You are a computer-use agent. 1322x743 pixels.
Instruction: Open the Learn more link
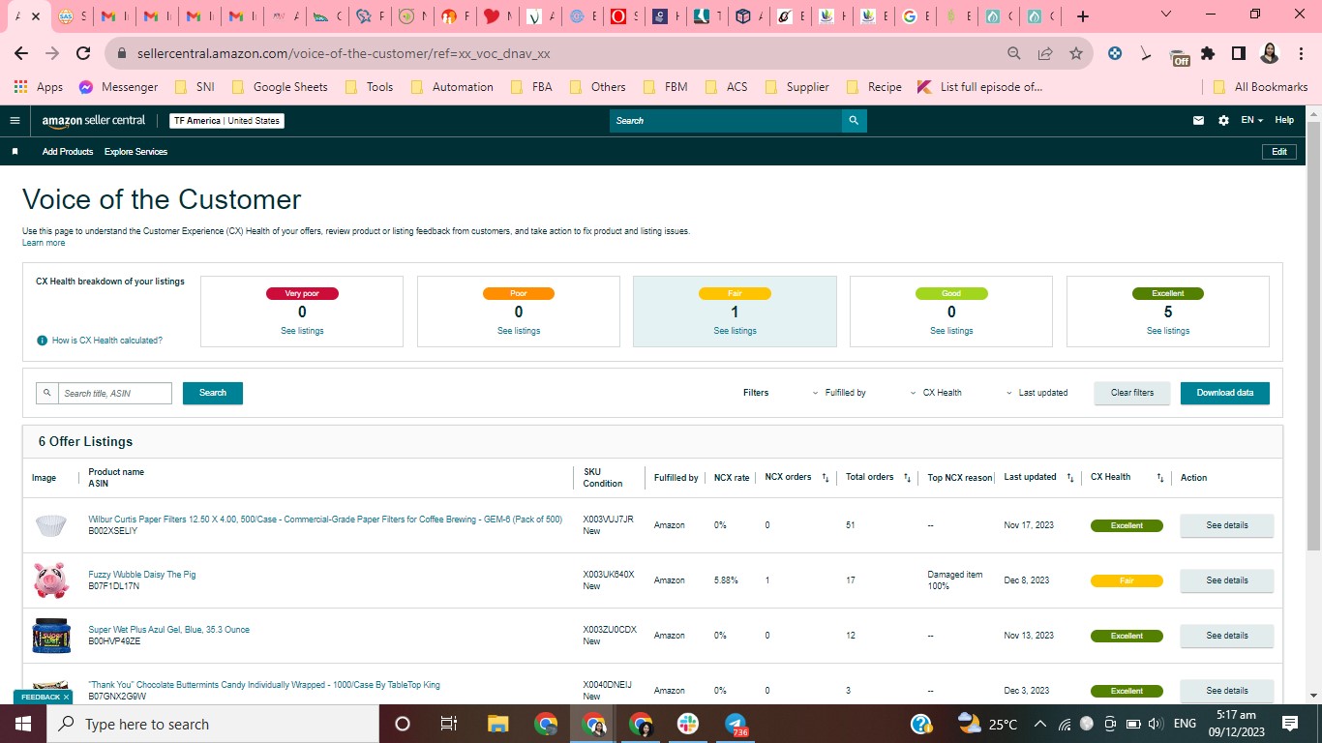[x=44, y=243]
